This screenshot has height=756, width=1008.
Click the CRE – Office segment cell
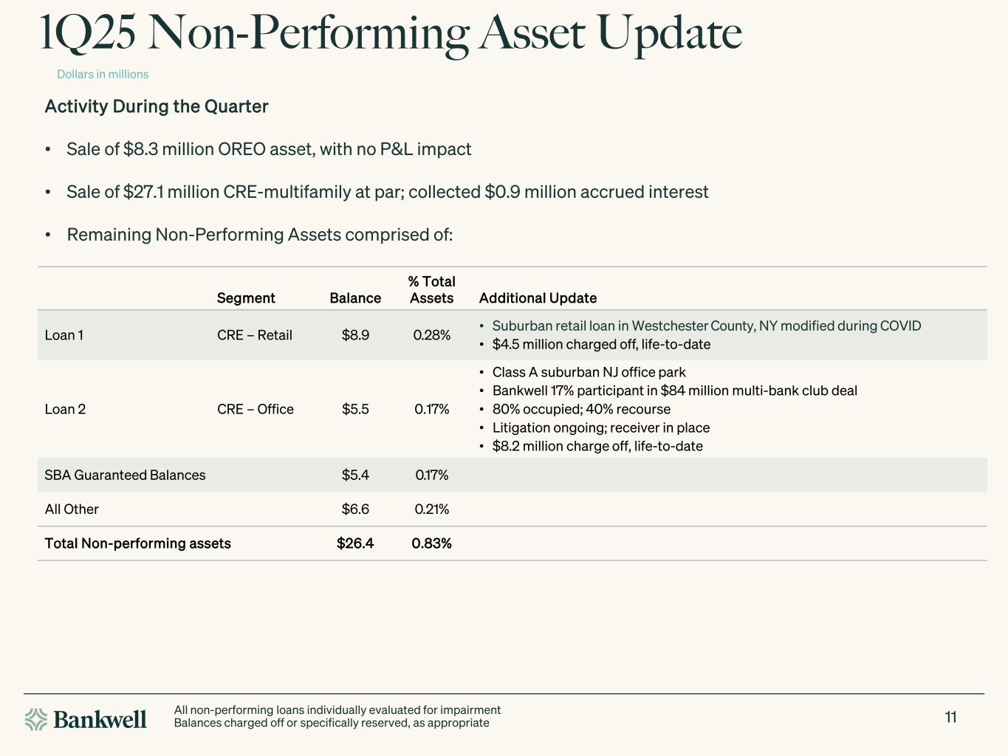point(256,409)
